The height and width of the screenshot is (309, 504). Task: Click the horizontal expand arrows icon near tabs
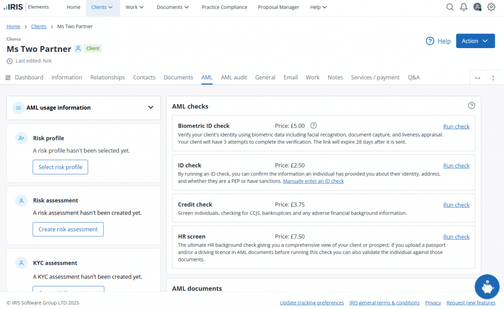477,77
